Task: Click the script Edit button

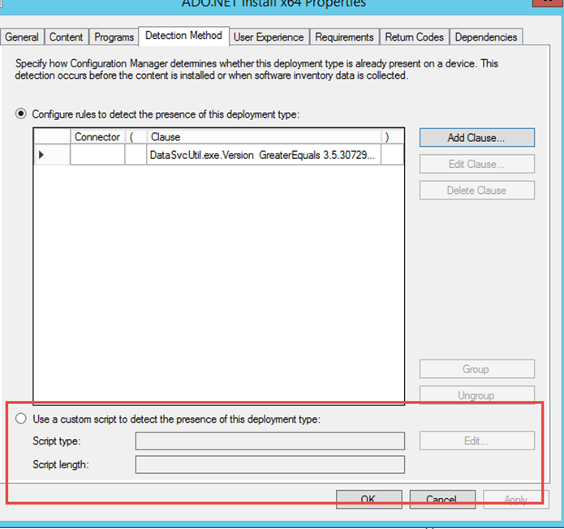Action: pos(476,441)
